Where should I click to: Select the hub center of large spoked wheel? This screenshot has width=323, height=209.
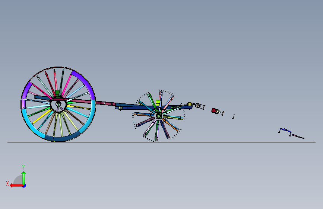coord(58,104)
